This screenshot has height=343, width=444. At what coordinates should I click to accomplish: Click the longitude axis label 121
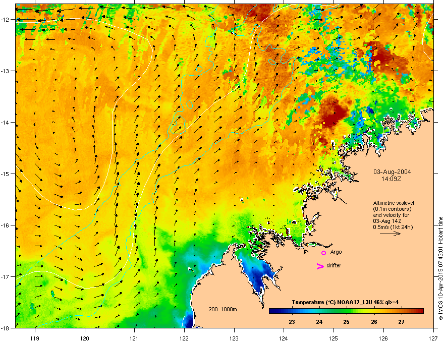[134, 338]
